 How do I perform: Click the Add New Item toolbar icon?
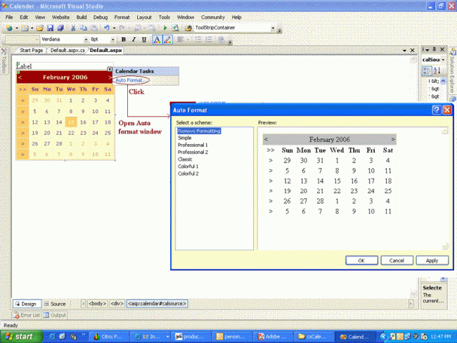25,28
